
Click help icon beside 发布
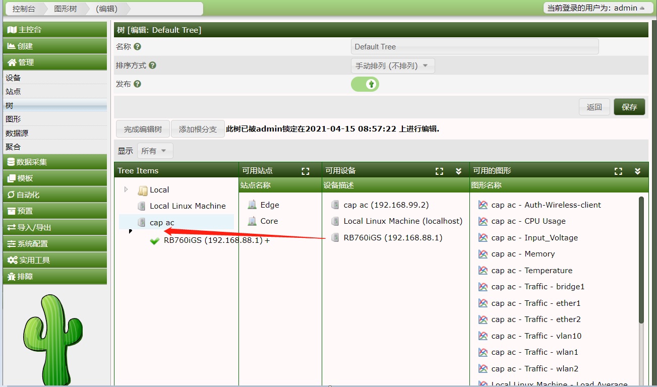click(137, 84)
